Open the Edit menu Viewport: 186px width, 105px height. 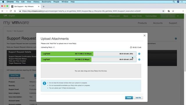(x=23, y=2)
